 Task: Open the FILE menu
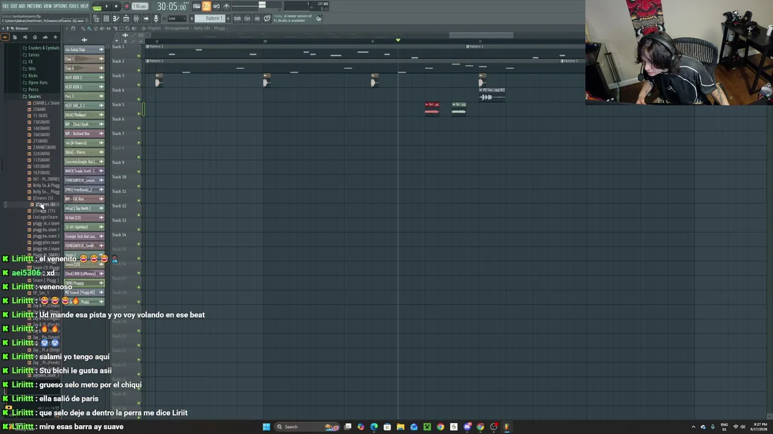5,6
